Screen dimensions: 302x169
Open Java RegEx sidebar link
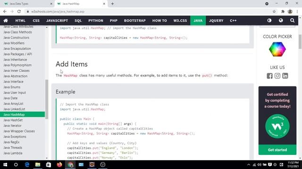point(11,142)
